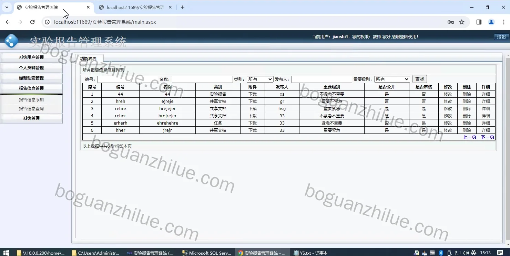
Task: Open new tab with plus button
Action: tap(183, 7)
